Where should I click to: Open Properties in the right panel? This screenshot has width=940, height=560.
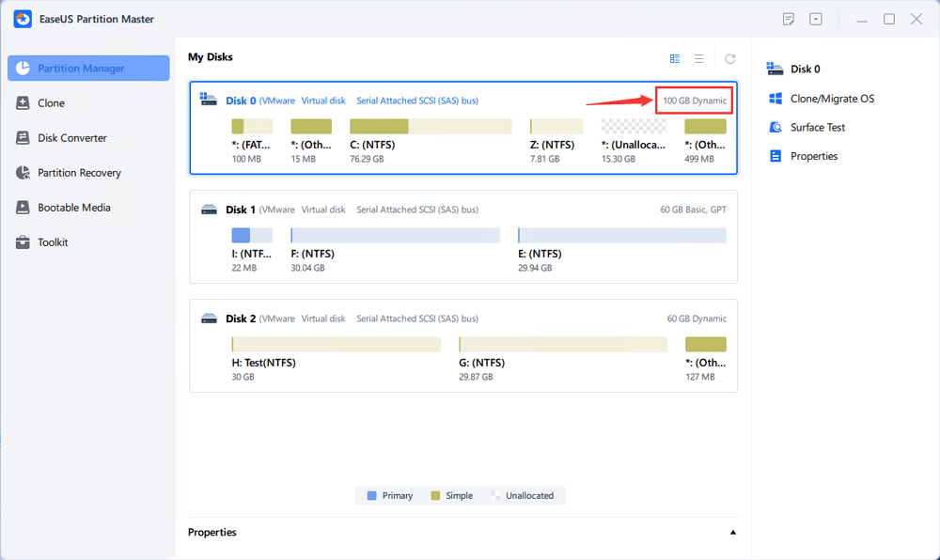tap(813, 156)
